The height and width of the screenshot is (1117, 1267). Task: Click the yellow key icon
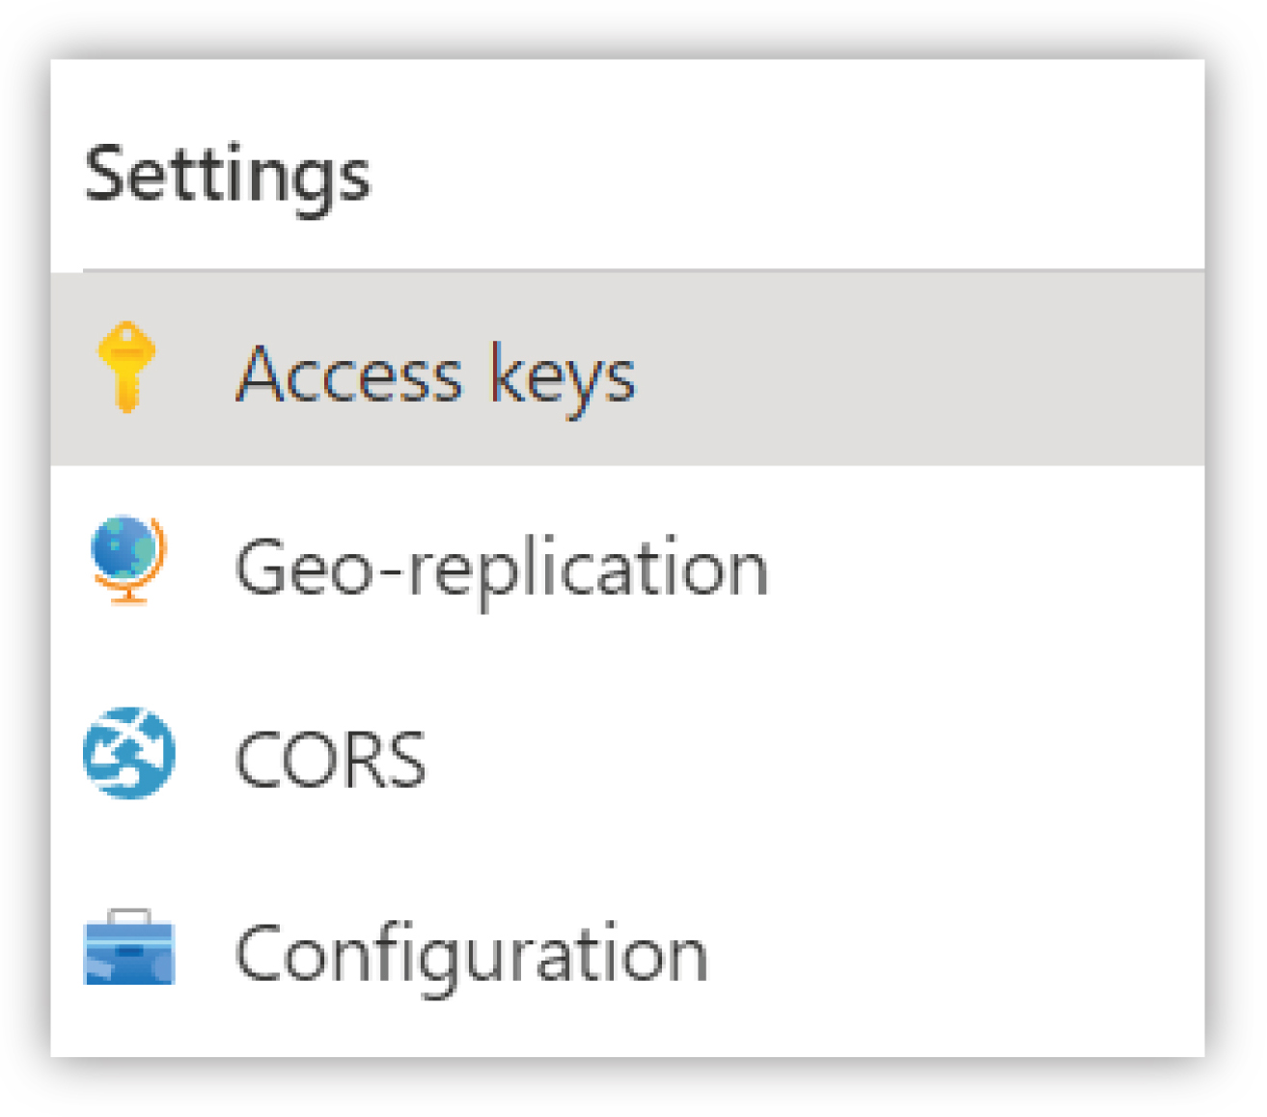(125, 368)
